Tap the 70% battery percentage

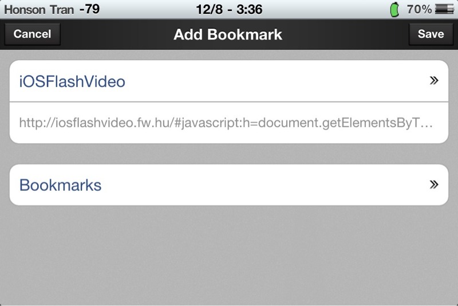[419, 9]
